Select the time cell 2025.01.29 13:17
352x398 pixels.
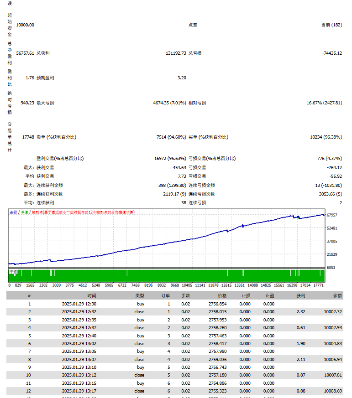(x=79, y=391)
